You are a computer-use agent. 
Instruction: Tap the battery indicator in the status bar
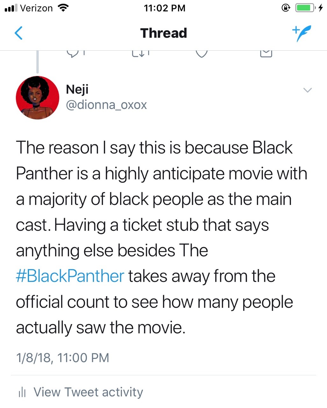coord(305,8)
